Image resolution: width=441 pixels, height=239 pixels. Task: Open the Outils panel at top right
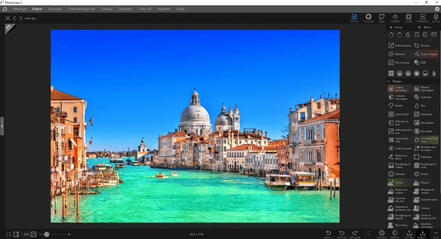point(436,18)
